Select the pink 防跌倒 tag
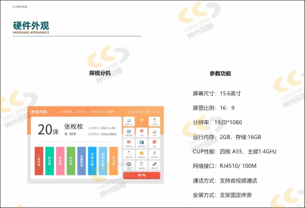 coord(60,161)
